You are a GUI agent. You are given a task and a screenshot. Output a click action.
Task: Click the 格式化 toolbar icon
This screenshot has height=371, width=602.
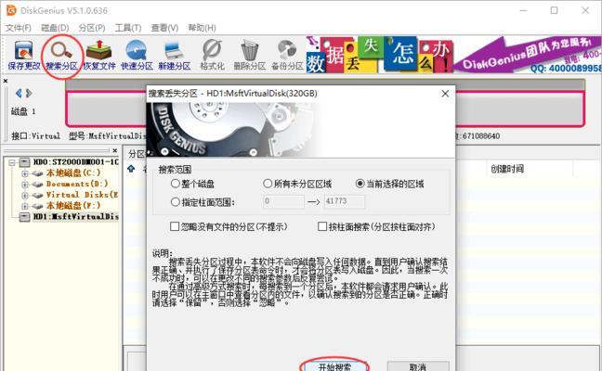coord(213,56)
